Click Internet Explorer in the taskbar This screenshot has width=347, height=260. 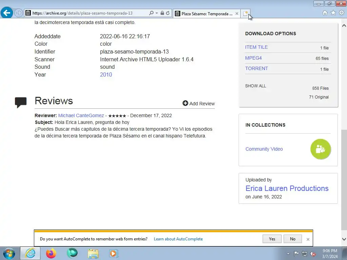pyautogui.click(x=30, y=253)
